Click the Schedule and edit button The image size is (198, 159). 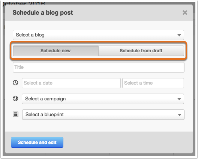pos(37,142)
